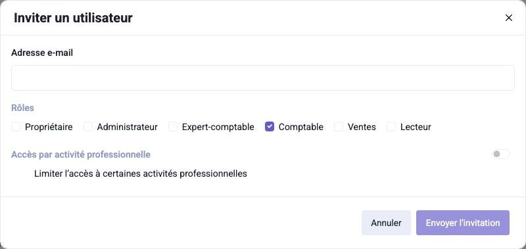The image size is (526, 249).
Task: Click the Propriétaire role label text
Action: (49, 127)
